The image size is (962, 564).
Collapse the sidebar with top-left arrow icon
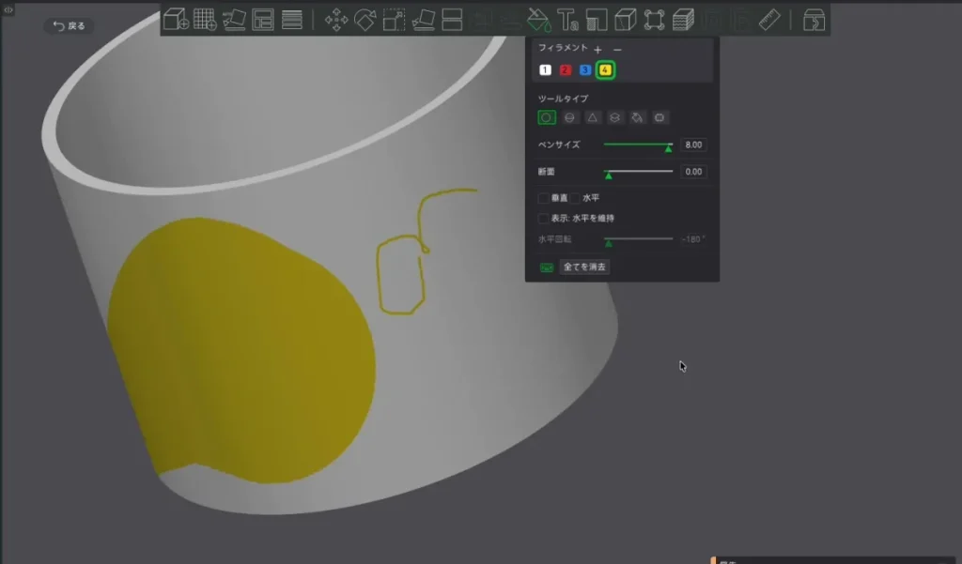tap(8, 9)
